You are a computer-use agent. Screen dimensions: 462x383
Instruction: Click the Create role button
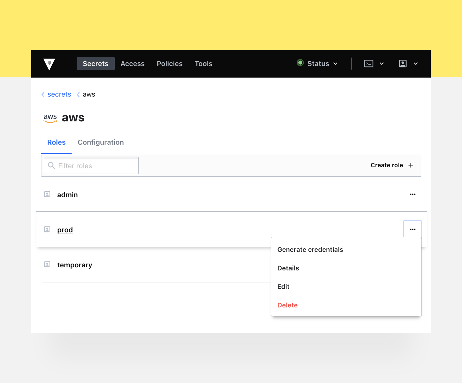(x=392, y=165)
